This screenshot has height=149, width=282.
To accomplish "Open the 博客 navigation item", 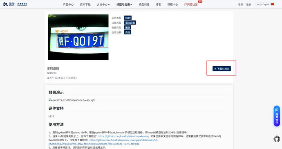I will point(158,5).
